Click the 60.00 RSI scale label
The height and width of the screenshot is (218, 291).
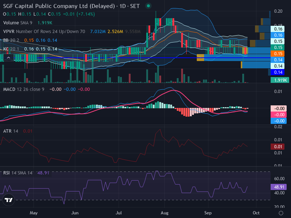pos(279,178)
